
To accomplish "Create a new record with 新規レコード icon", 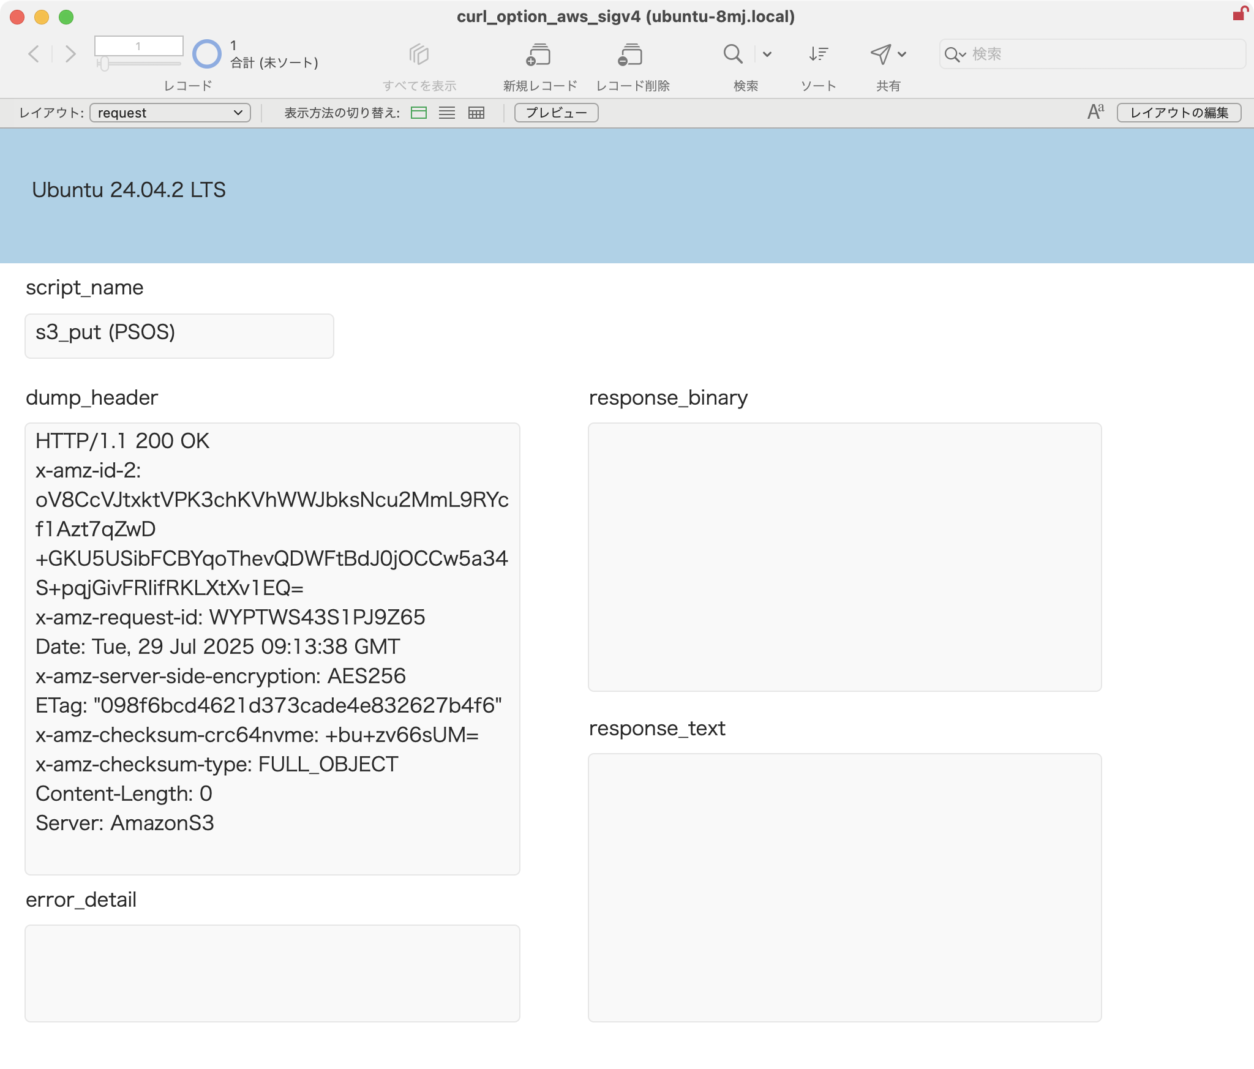I will point(539,54).
